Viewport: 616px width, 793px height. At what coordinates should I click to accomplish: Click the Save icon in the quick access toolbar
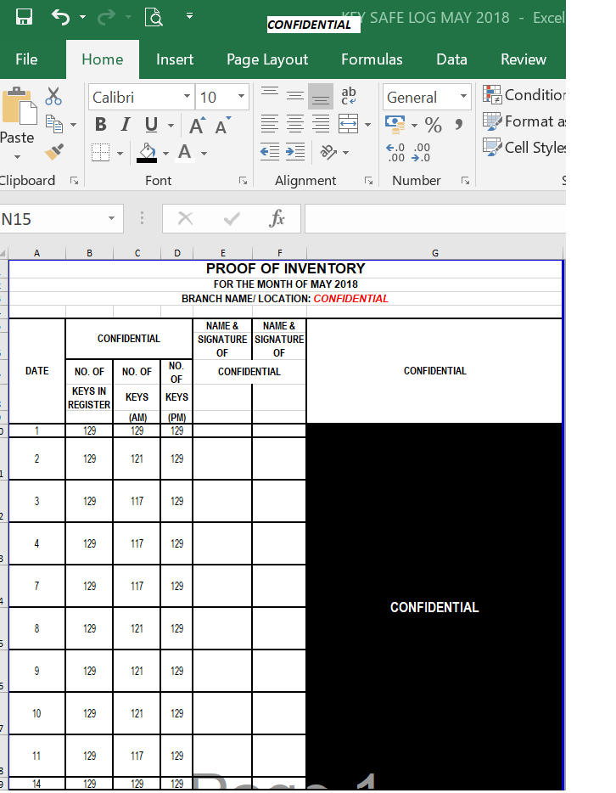point(24,17)
